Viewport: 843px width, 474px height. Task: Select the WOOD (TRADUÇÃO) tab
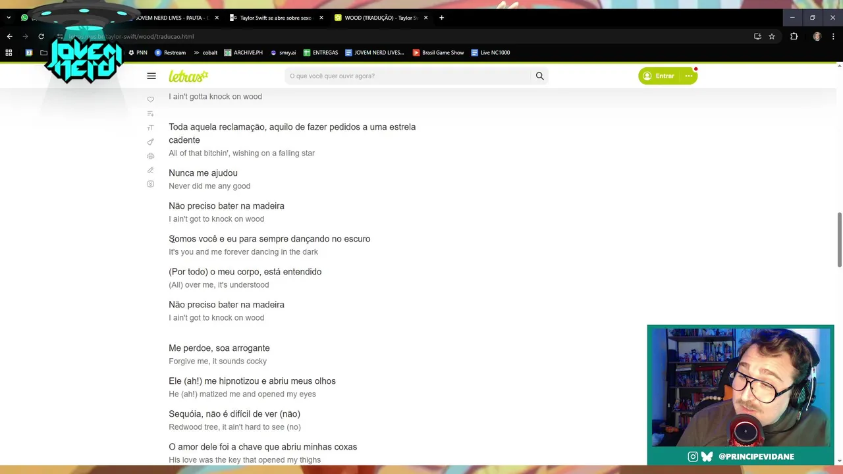(x=381, y=18)
